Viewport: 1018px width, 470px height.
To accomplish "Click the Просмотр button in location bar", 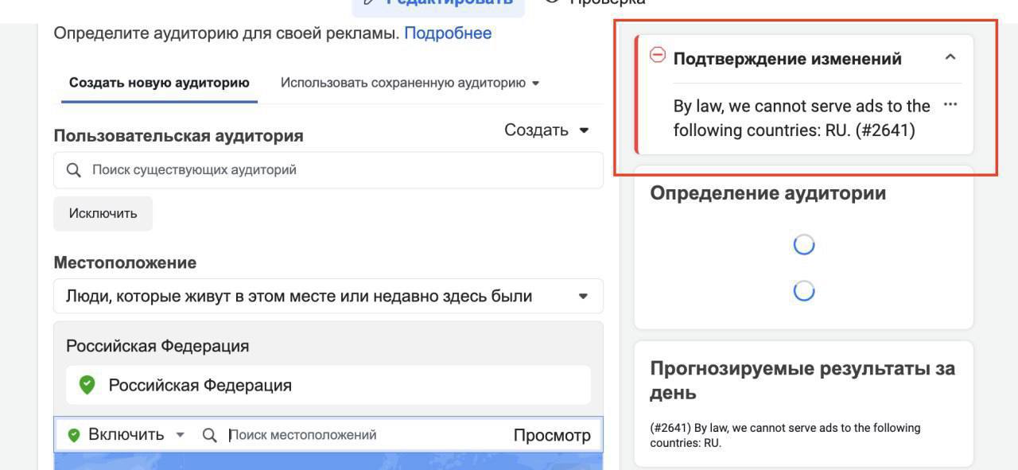I will coord(552,435).
